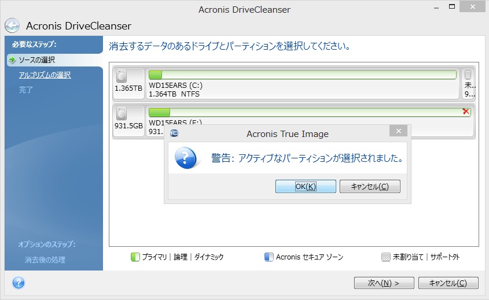Click the 1.364TB NTFS partition text
489x300 pixels.
tap(174, 94)
